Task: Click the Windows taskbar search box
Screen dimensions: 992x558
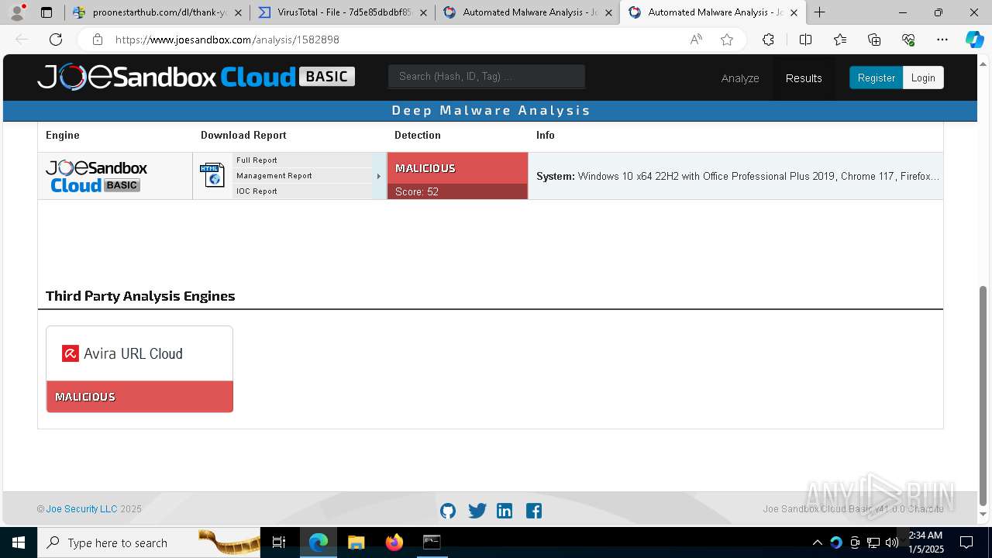Action: 149,542
